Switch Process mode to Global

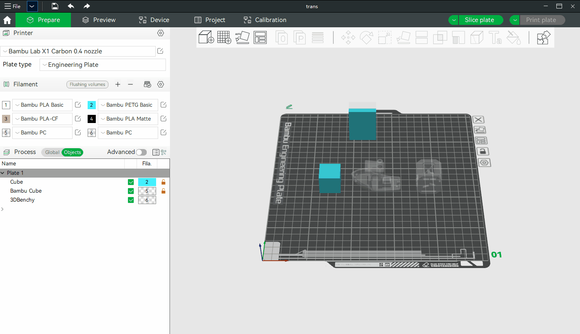(x=52, y=152)
